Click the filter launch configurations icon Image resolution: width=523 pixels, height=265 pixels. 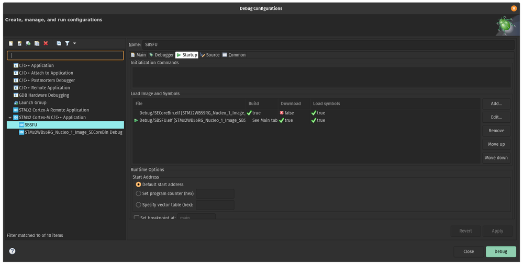pyautogui.click(x=68, y=43)
